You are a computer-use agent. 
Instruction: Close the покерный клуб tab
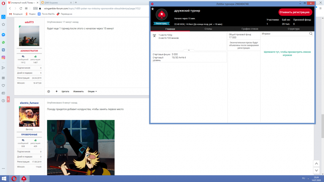click(x=37, y=3)
